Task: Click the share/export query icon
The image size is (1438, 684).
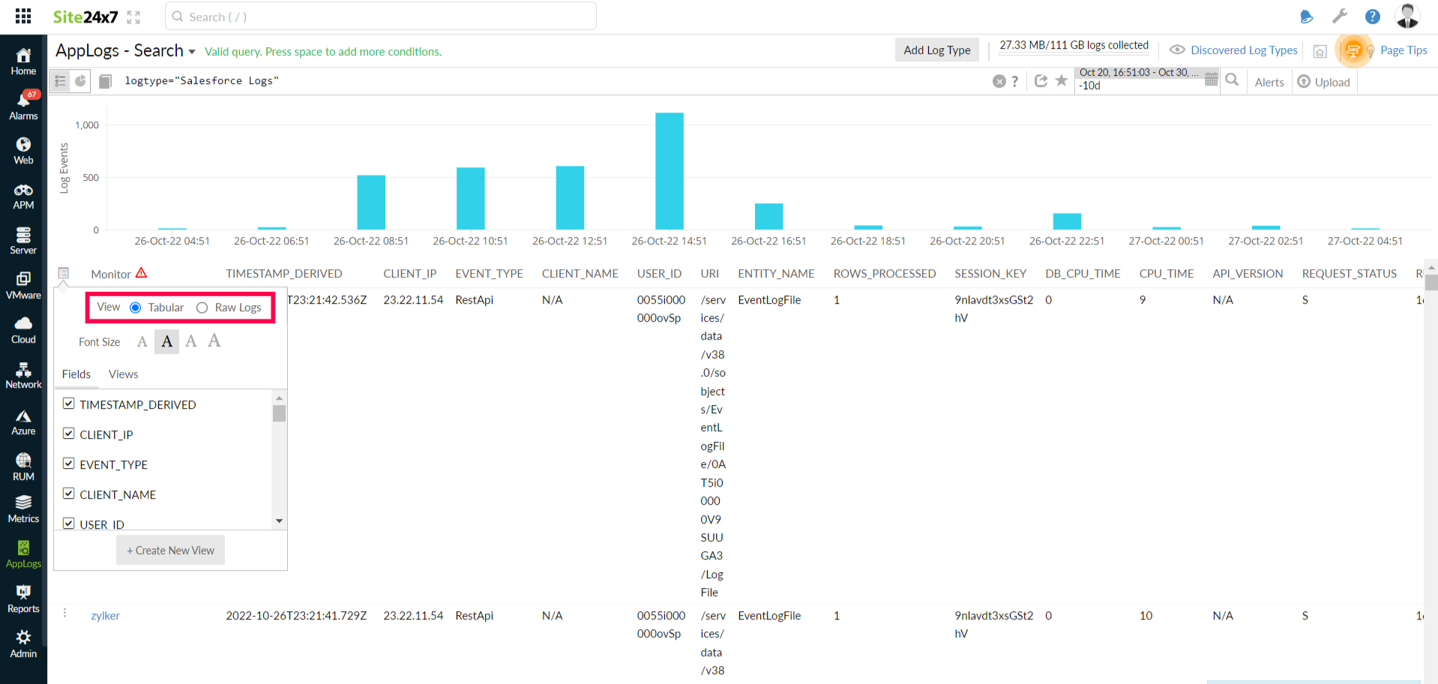Action: [x=1041, y=80]
